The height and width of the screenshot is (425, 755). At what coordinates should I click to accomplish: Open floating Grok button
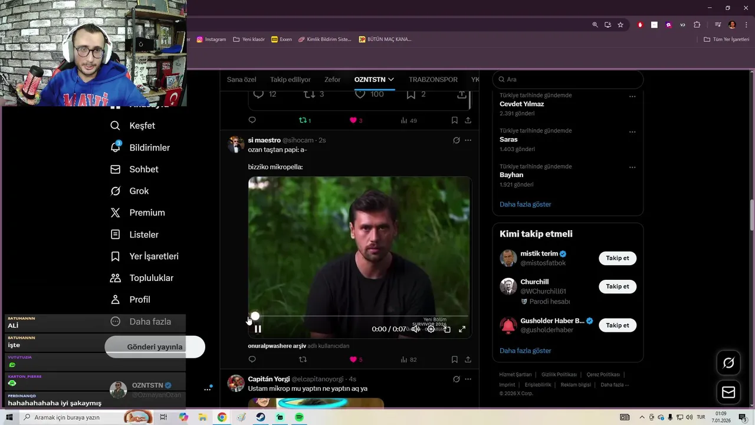(x=728, y=363)
